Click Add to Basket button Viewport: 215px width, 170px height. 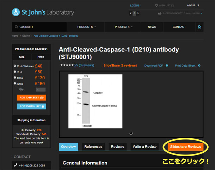pos(31,98)
